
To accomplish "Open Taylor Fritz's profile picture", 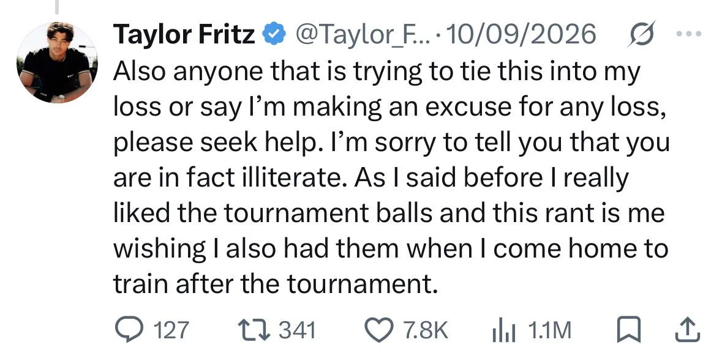I will point(57,62).
